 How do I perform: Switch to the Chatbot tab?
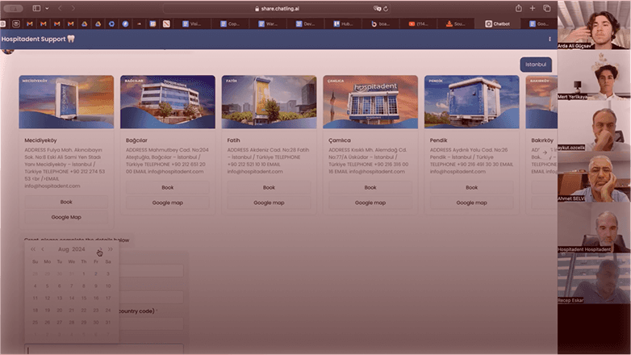(498, 23)
